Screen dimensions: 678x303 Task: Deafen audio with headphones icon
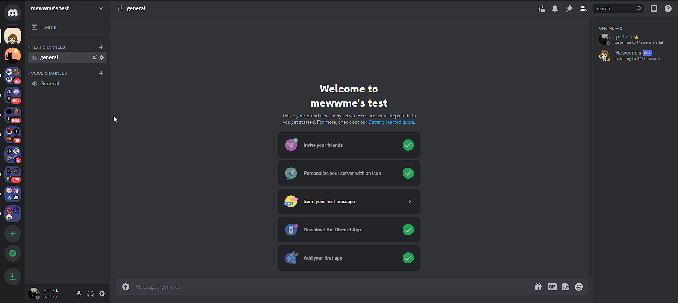coord(90,293)
